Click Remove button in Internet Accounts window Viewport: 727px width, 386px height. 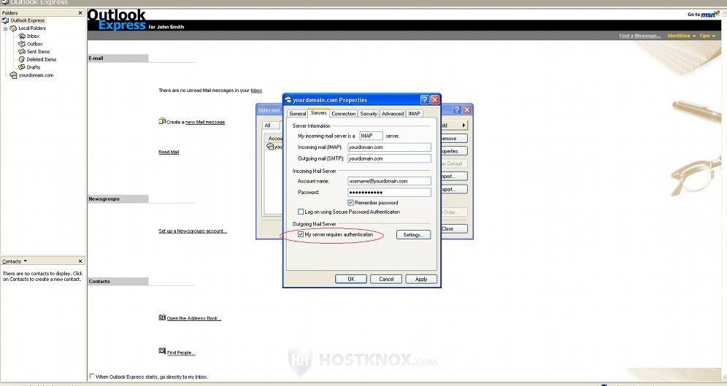point(454,138)
